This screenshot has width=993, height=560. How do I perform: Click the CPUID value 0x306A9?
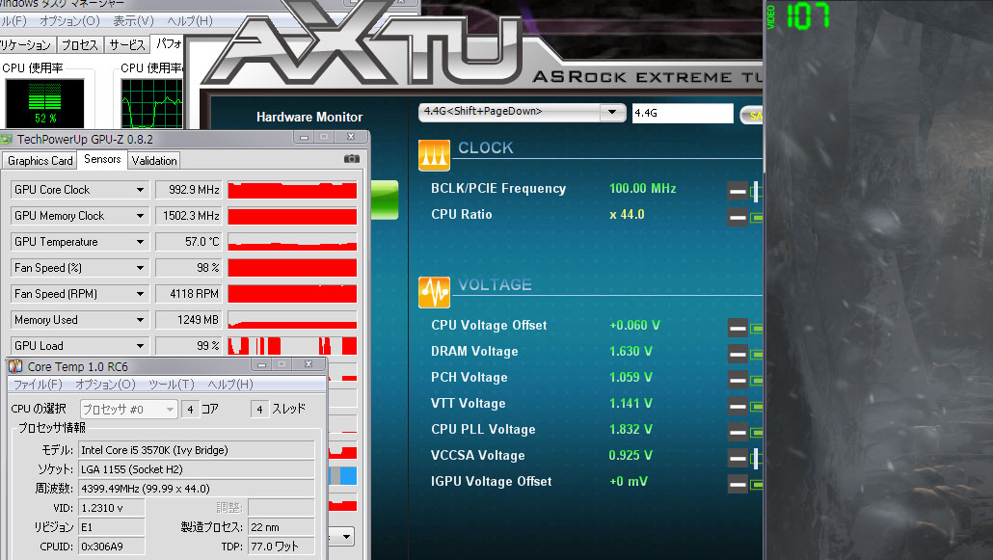(x=112, y=547)
